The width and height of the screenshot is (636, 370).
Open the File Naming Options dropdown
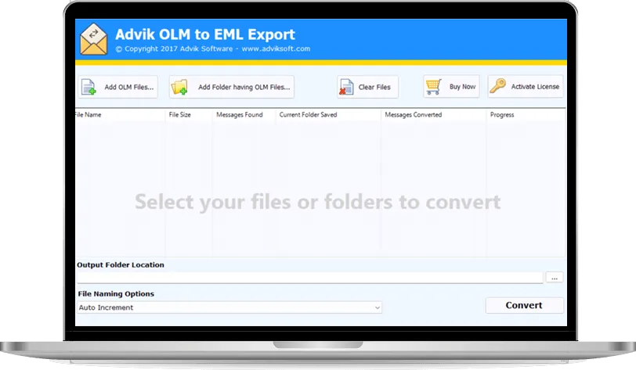pyautogui.click(x=229, y=307)
